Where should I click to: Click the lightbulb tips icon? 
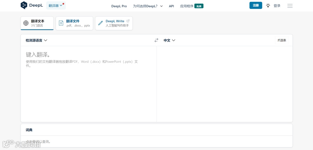coord(268,5)
